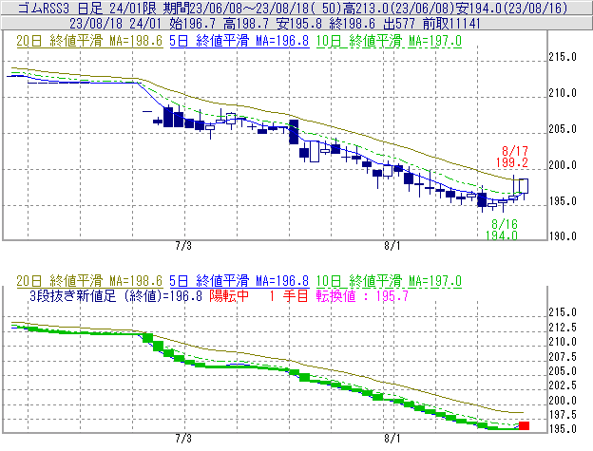Click the 終198.6 closing price value
Viewport: 593px width, 451px height.
[x=352, y=24]
